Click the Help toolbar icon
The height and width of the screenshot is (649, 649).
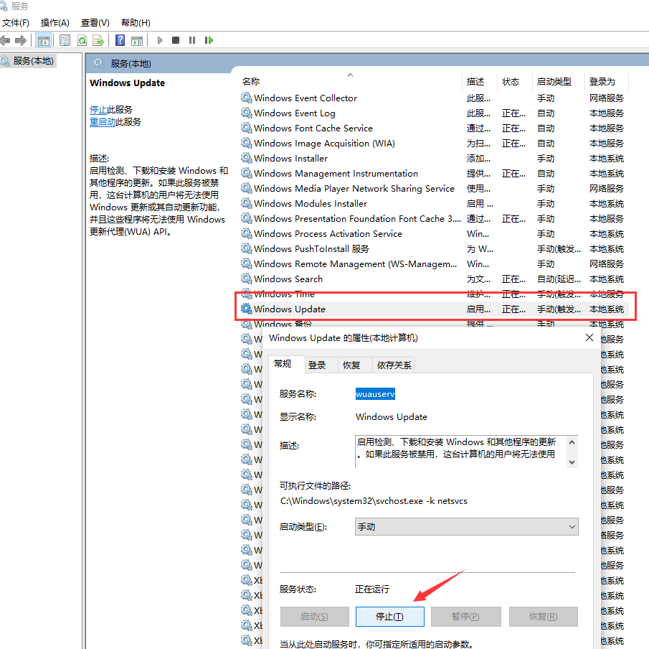(x=119, y=40)
